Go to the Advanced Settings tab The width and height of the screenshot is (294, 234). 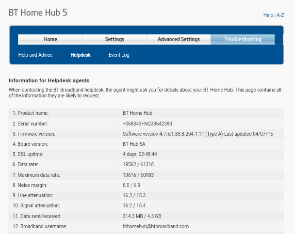(179, 39)
